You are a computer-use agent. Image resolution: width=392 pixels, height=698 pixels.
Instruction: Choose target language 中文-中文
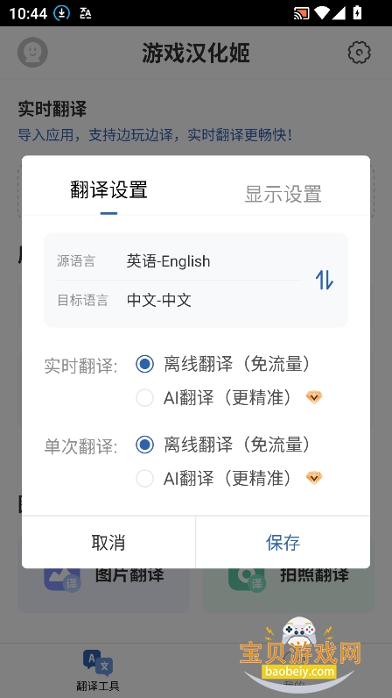(159, 300)
